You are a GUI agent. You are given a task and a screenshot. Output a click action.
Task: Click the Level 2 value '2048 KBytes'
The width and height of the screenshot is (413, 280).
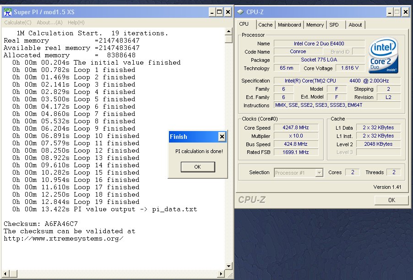[x=379, y=144]
